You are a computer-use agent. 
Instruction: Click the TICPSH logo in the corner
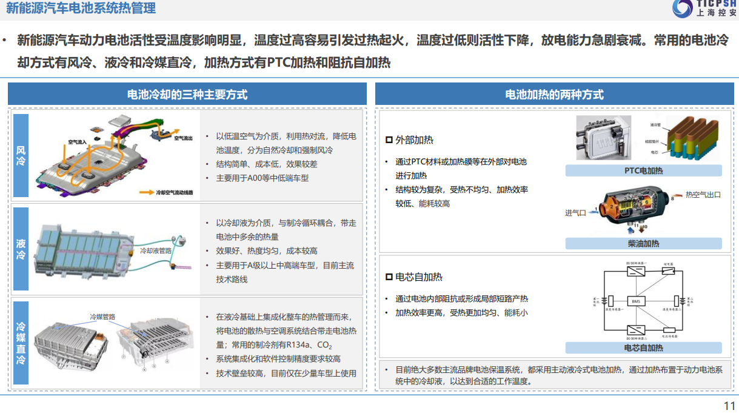704,8
